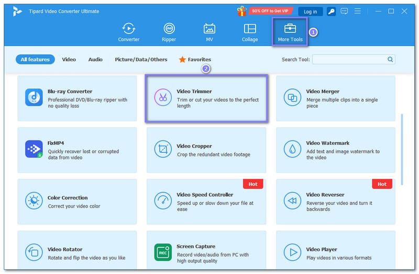Click the Video Watermark droplet icon
Viewport: 419px width, 274px height.
point(292,149)
